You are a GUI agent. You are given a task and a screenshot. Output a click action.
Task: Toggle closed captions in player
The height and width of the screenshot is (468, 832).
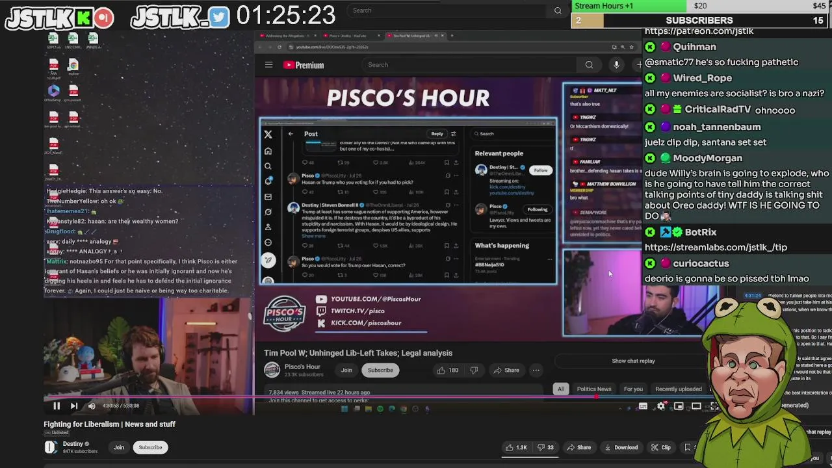pyautogui.click(x=643, y=406)
